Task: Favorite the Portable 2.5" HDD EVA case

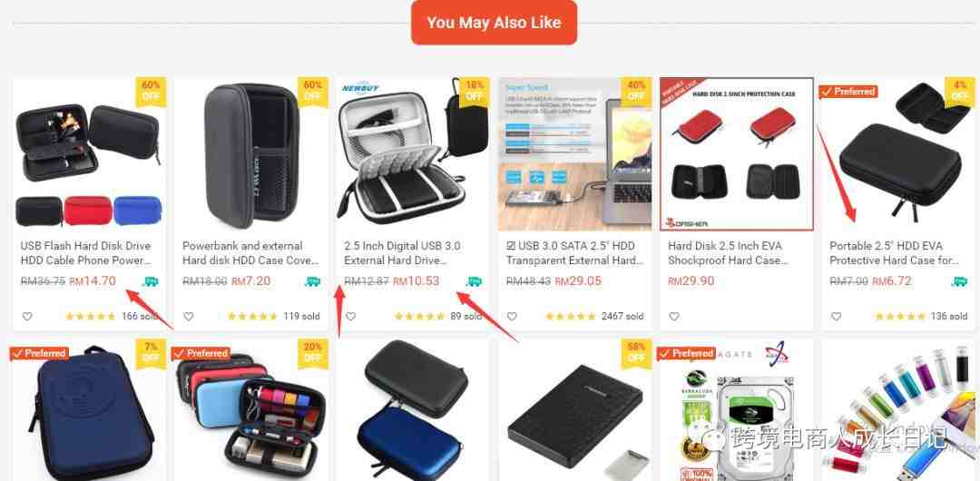Action: pyautogui.click(x=837, y=317)
